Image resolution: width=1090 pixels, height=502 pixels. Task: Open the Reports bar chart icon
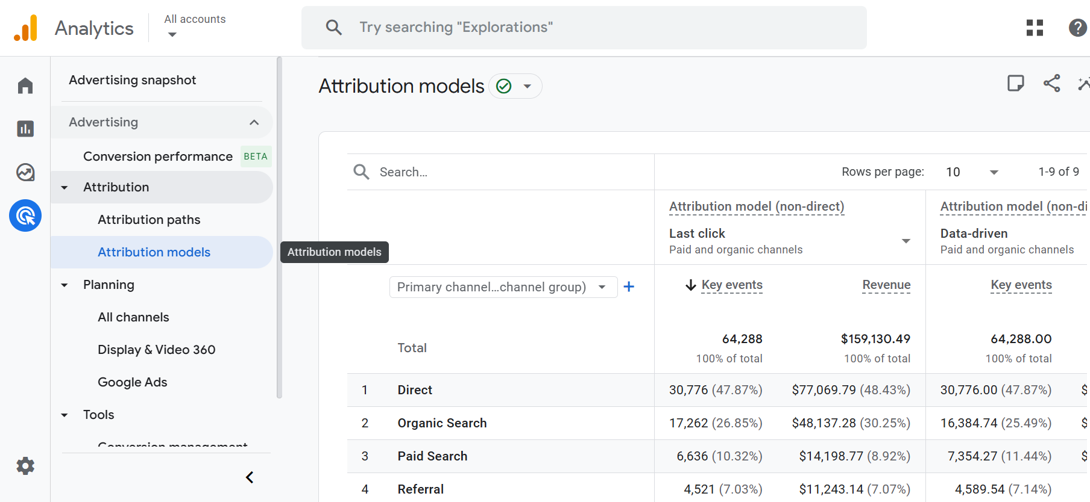pos(25,129)
